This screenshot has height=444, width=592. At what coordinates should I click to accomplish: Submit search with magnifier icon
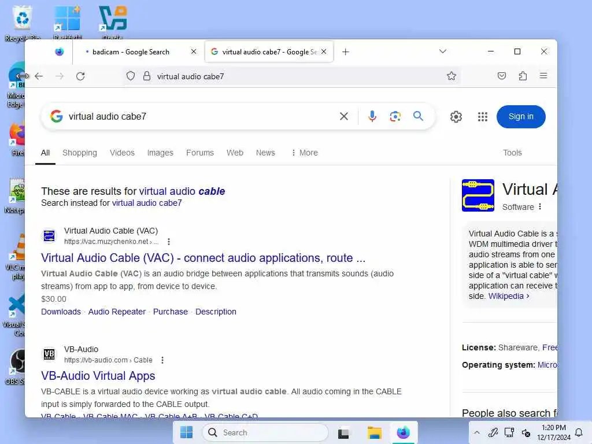tap(418, 116)
